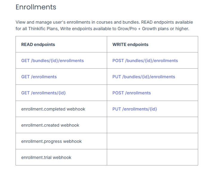The width and height of the screenshot is (222, 175).
Task: Select the enrollment.created webhook cell
Action: pyautogui.click(x=50, y=125)
